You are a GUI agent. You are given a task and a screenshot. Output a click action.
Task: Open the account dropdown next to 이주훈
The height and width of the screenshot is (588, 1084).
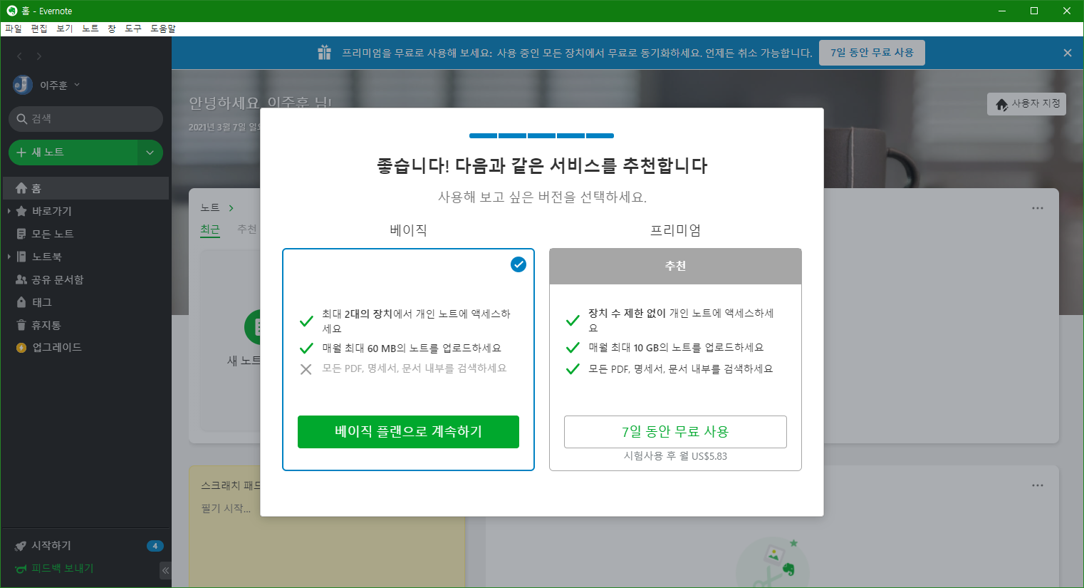coord(77,85)
